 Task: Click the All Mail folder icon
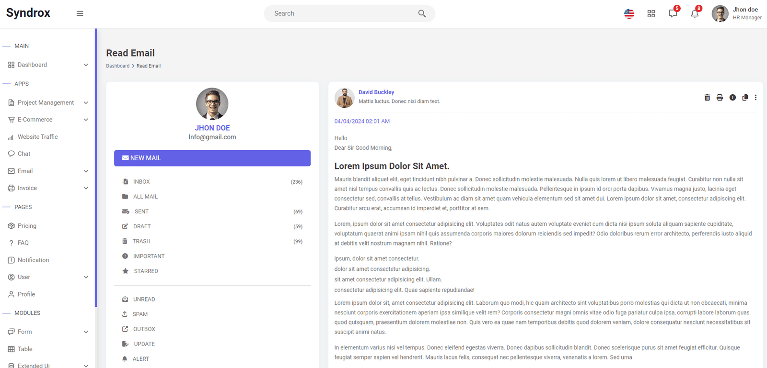(x=125, y=196)
